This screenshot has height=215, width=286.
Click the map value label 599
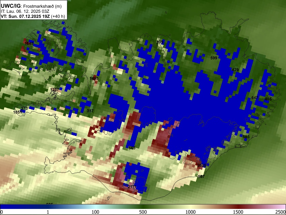point(214,58)
